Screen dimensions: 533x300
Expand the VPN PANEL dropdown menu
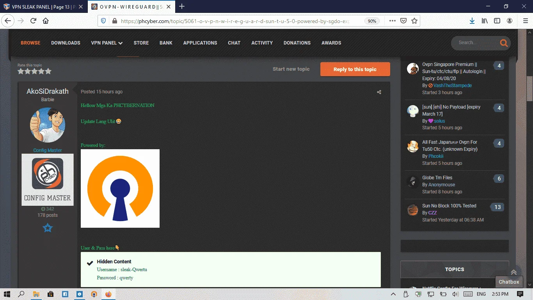pyautogui.click(x=107, y=43)
